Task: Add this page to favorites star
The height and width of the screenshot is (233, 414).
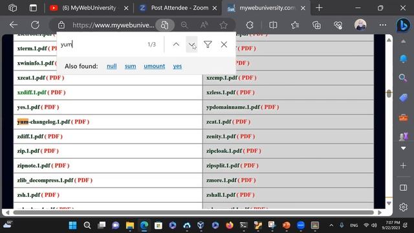Action: pyautogui.click(x=223, y=25)
